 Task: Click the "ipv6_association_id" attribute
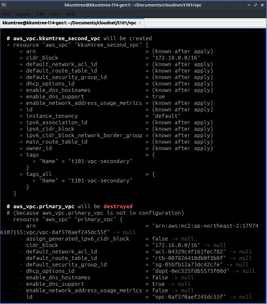tap(57, 122)
